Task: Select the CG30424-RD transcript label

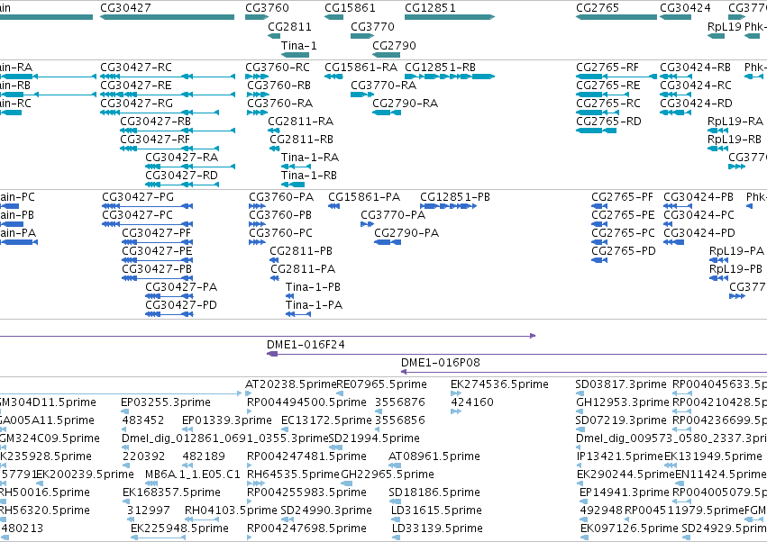Action: point(696,104)
